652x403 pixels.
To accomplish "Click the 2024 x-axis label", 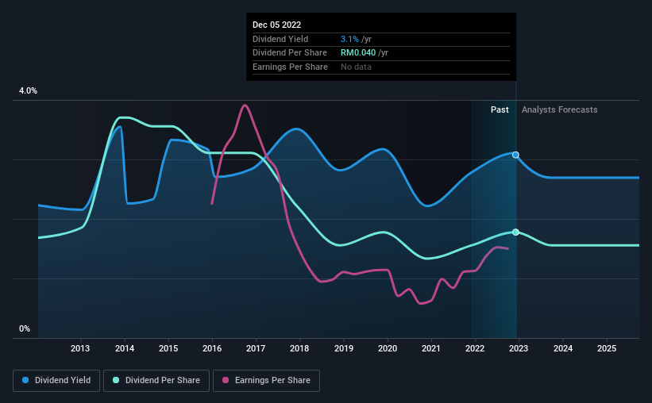I will pos(563,348).
